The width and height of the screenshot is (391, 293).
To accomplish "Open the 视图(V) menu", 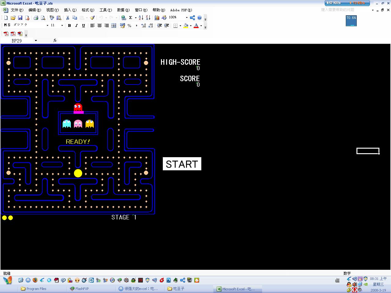I will coord(52,10).
